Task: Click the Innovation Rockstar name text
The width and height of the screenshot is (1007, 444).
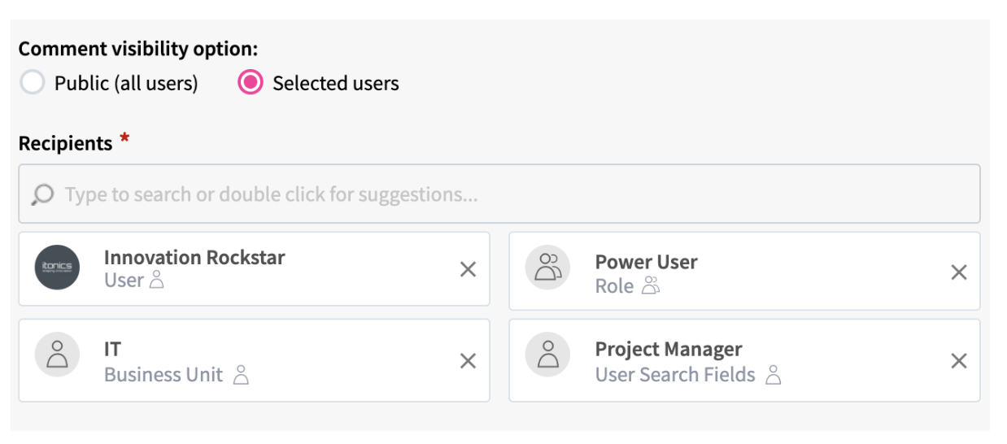Action: [194, 258]
